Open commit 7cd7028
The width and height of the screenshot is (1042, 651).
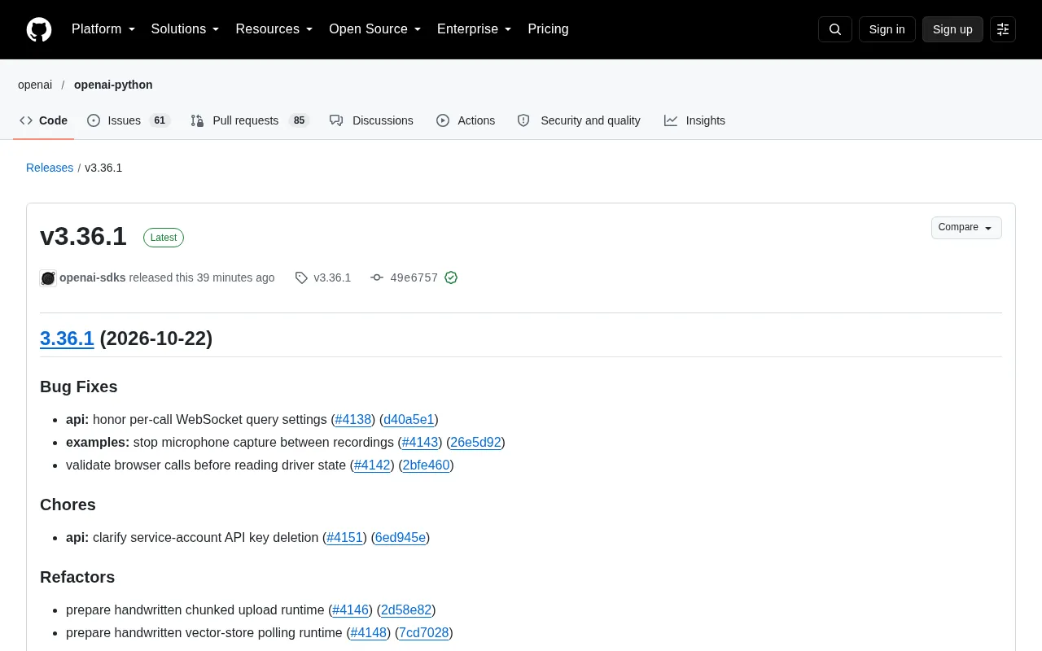point(423,633)
